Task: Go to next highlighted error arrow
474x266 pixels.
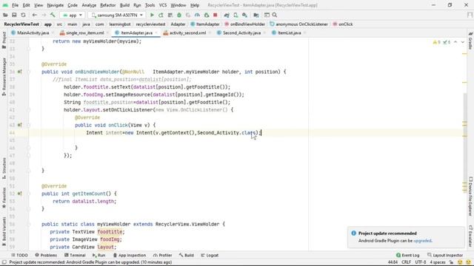Action: tap(463, 42)
